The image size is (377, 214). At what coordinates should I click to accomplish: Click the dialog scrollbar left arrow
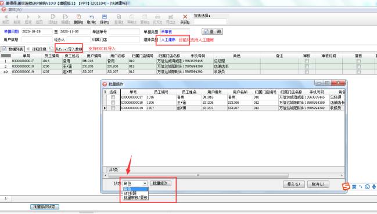pos(106,175)
